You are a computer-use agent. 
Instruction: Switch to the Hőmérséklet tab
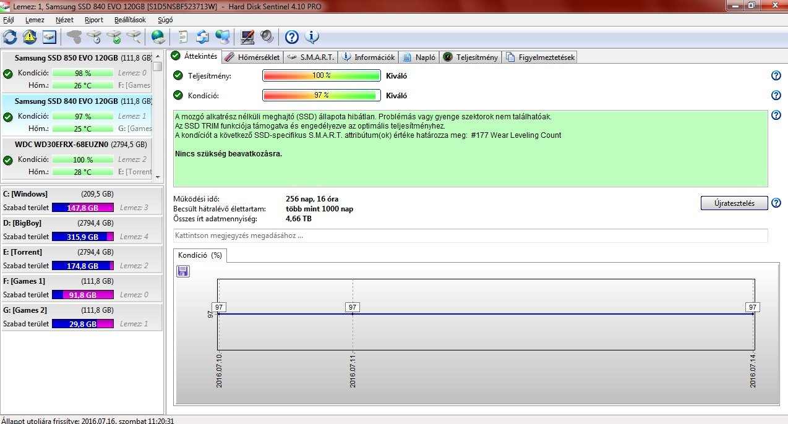pos(252,57)
